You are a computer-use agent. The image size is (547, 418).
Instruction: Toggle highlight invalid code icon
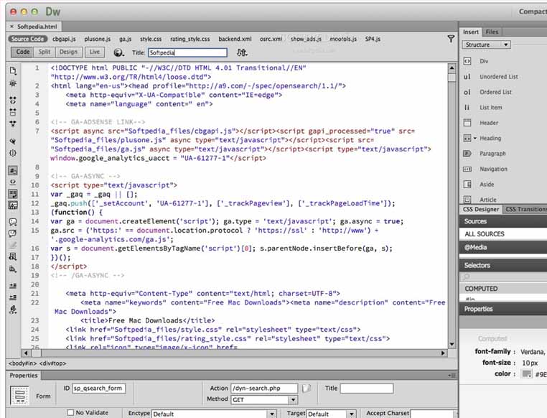[x=13, y=182]
